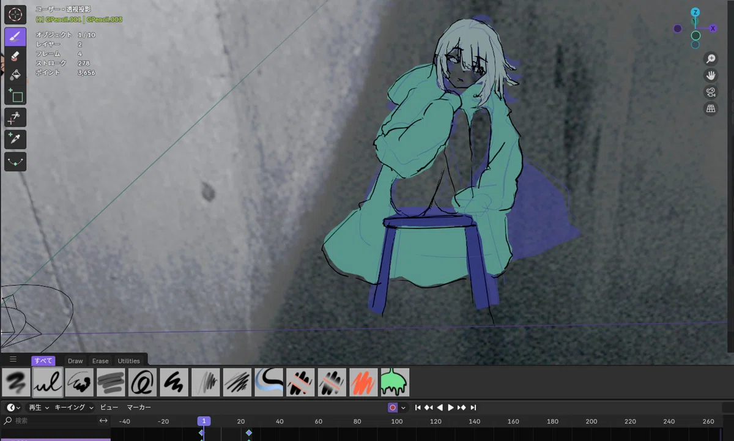This screenshot has height=441, width=734.
Task: Open the キーイング keying dropdown
Action: pos(74,407)
